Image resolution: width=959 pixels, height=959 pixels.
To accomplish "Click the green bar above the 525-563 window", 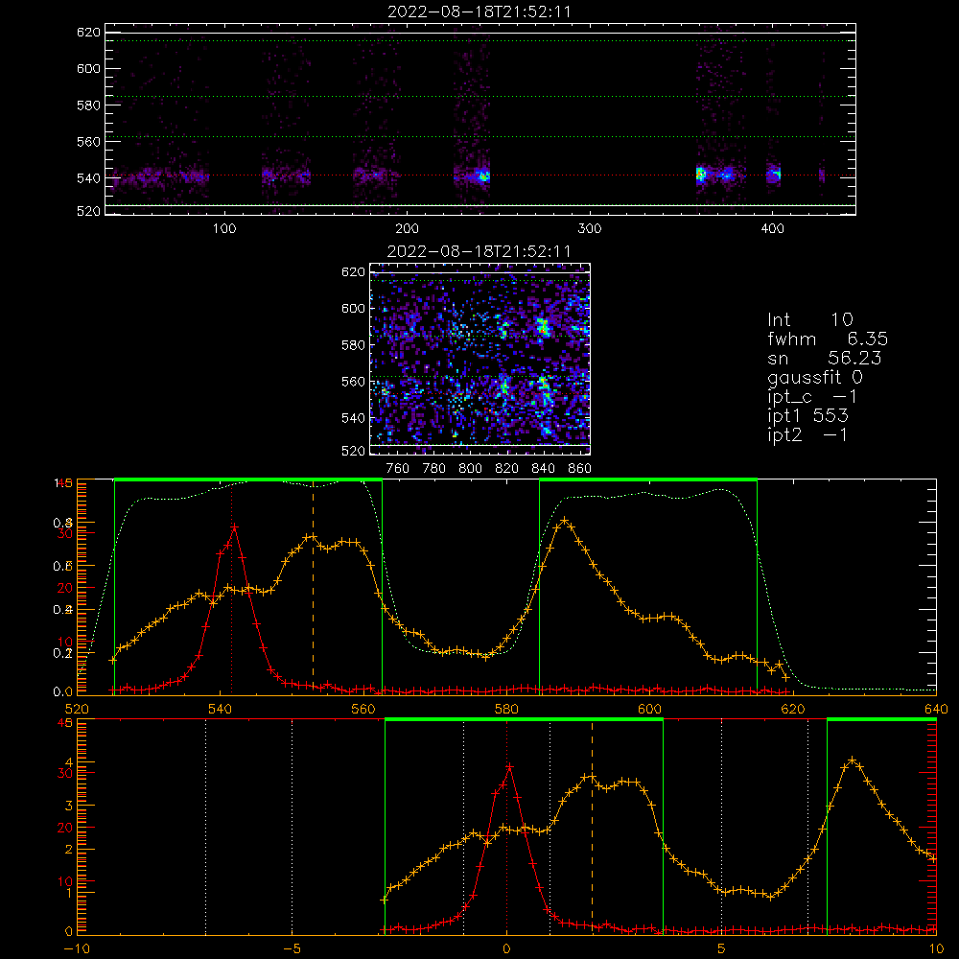I will pyautogui.click(x=248, y=480).
